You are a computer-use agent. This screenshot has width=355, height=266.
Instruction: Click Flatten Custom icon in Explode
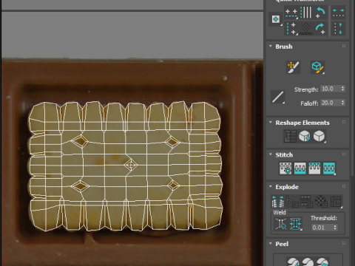point(336,202)
